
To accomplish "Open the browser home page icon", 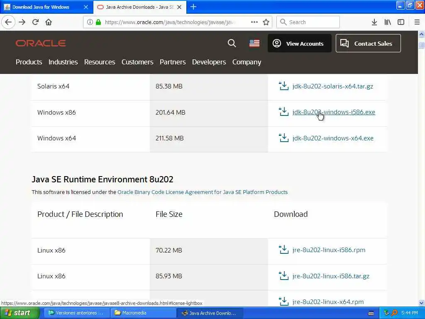I will [49, 22].
